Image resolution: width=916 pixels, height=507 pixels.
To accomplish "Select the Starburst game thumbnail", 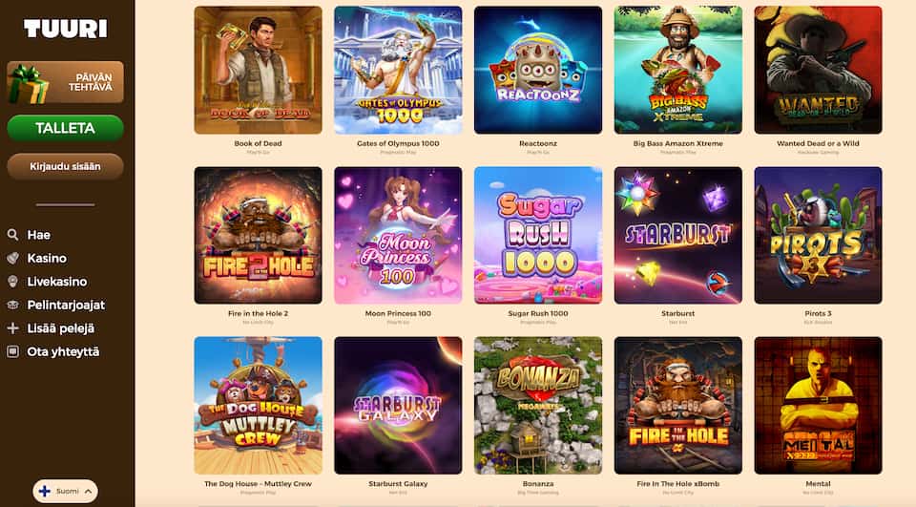I will [x=678, y=235].
